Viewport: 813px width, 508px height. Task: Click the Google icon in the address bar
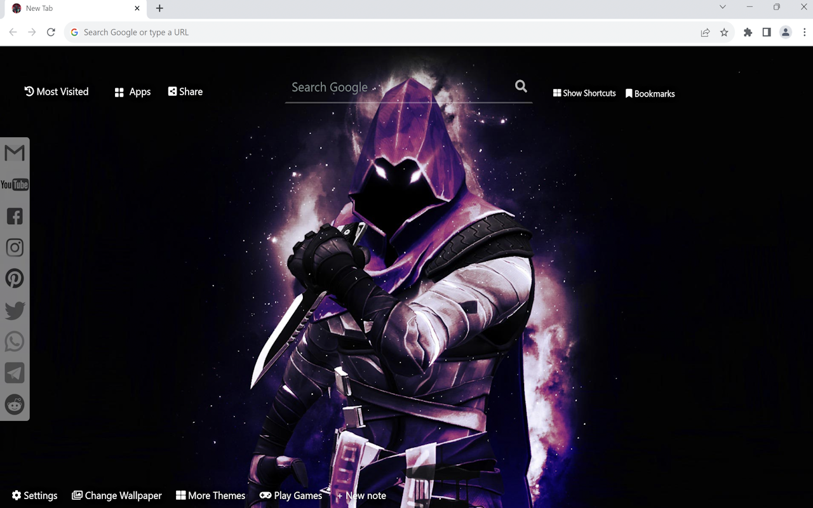click(74, 32)
